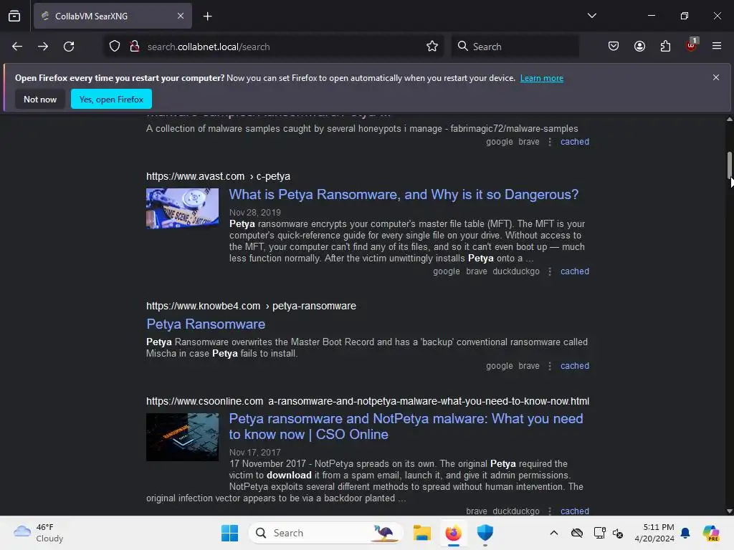Open network display tray icon

click(599, 533)
